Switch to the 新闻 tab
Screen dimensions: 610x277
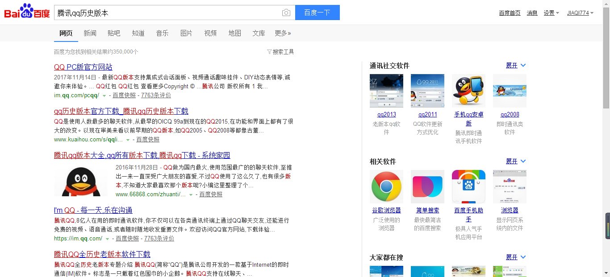pyautogui.click(x=90, y=33)
